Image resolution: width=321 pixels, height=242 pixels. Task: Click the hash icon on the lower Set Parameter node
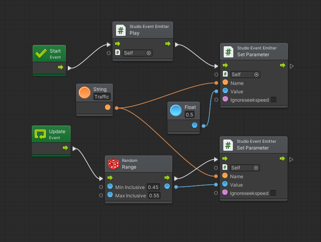pyautogui.click(x=228, y=144)
